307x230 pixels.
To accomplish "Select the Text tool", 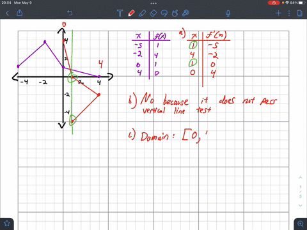I will (x=120, y=13).
